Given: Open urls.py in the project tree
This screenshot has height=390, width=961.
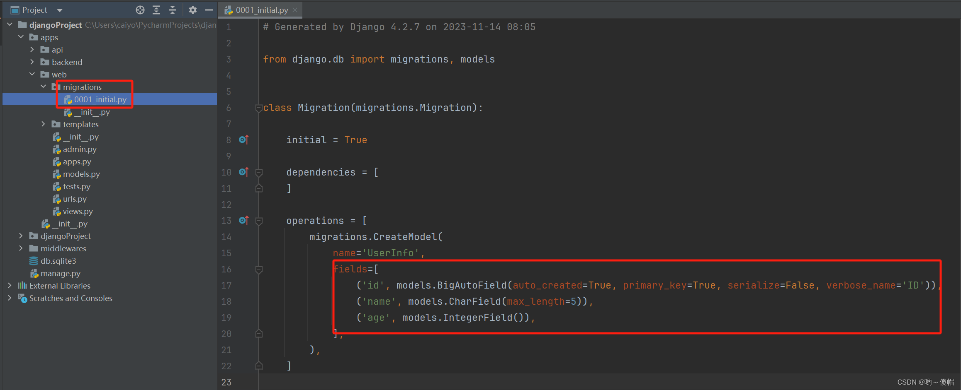Looking at the screenshot, I should pos(75,199).
